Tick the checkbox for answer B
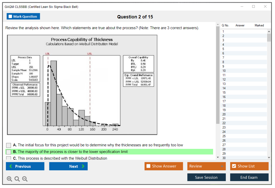 (x=9, y=152)
